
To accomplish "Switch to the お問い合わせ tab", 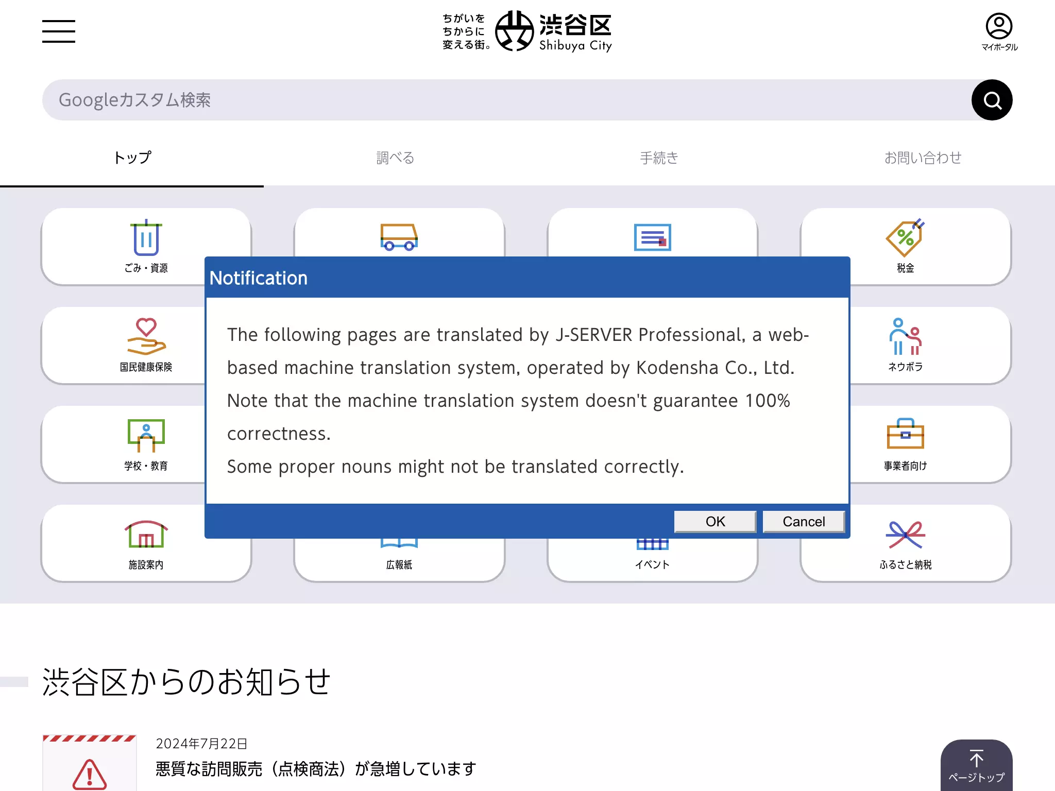I will (x=923, y=158).
